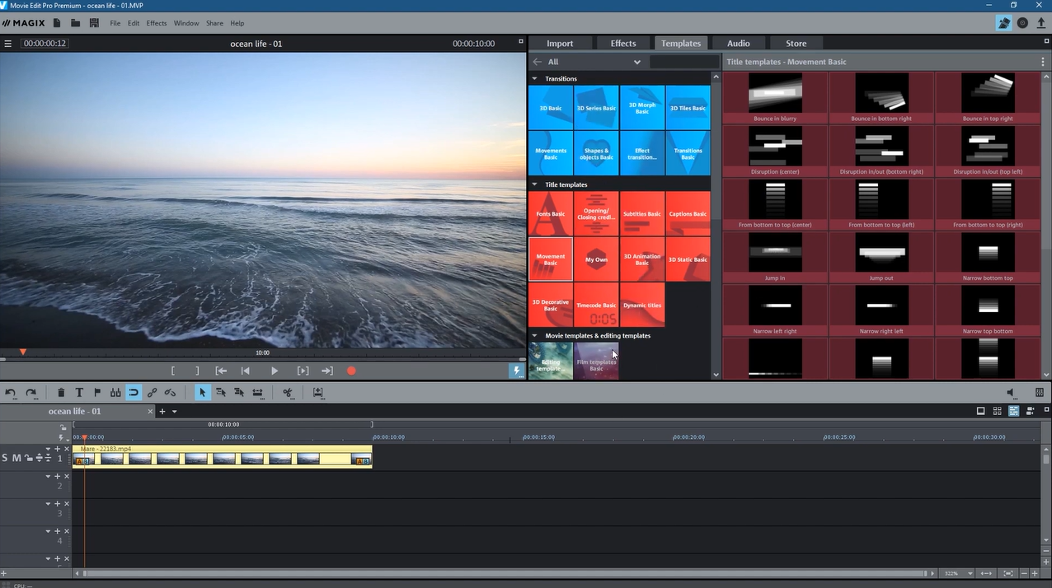Click the play button under preview

275,371
